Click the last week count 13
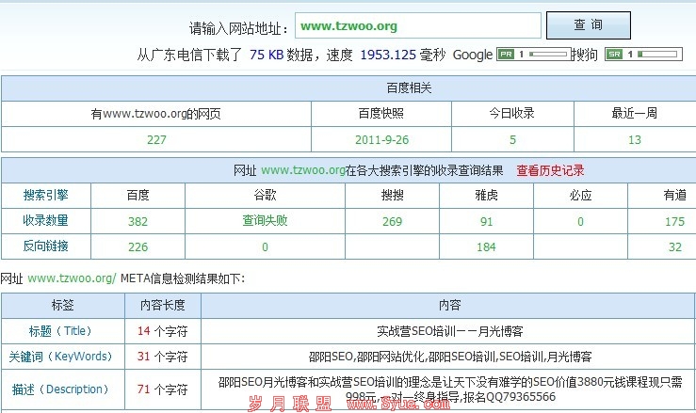This screenshot has width=696, height=413. (634, 139)
